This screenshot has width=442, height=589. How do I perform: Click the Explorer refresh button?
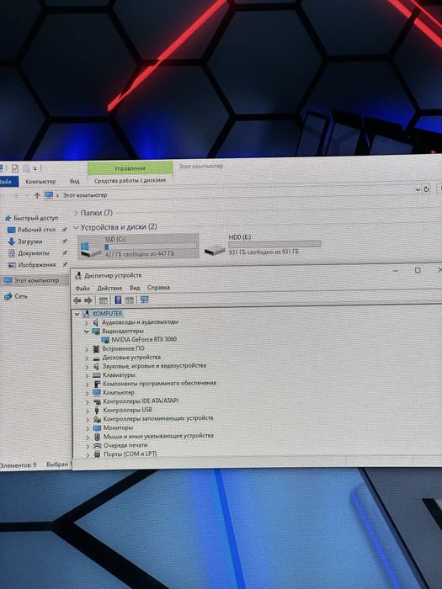(426, 189)
